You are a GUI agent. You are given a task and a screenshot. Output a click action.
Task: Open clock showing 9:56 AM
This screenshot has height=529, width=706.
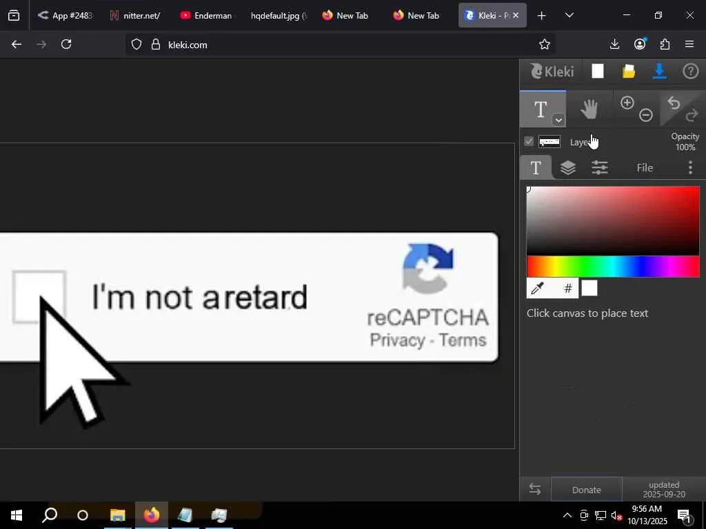(x=647, y=515)
